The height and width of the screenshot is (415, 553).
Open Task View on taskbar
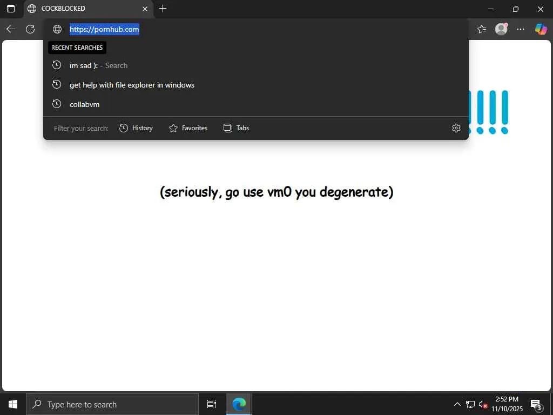point(212,404)
